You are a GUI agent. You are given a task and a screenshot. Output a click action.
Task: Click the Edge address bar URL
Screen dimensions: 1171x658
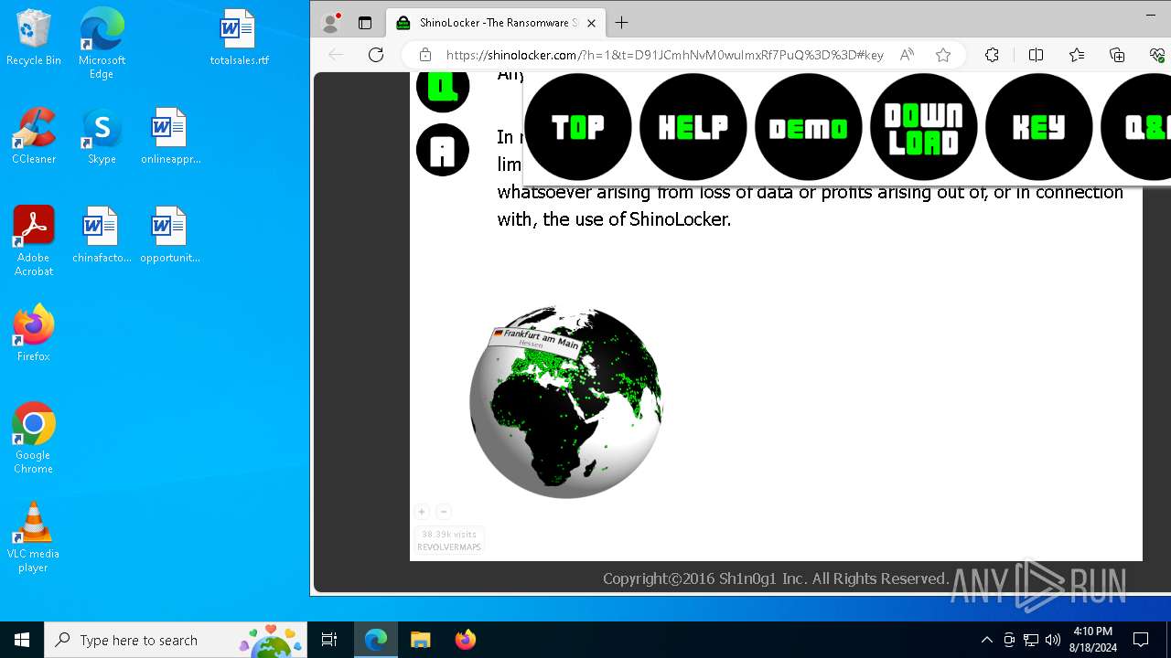tap(664, 55)
